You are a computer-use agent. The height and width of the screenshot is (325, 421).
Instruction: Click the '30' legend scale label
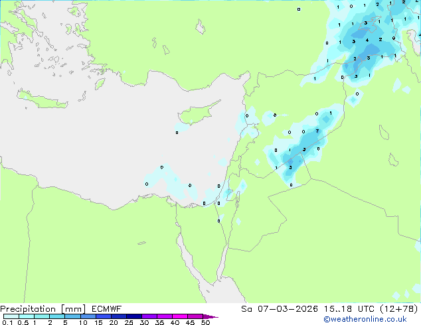144,322
